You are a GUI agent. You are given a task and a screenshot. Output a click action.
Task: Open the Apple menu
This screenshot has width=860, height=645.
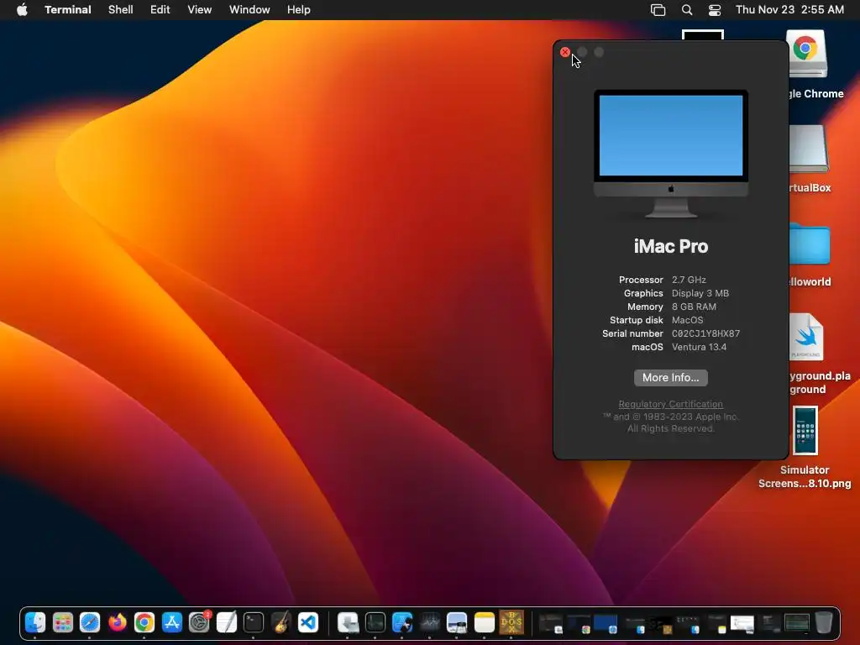22,9
